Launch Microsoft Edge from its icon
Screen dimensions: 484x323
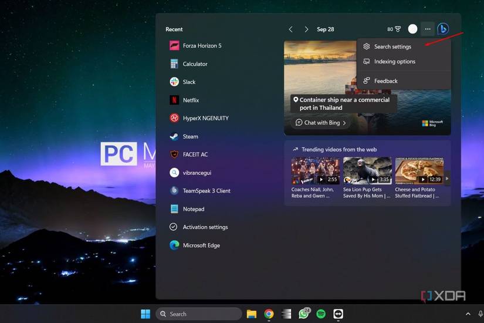[174, 245]
